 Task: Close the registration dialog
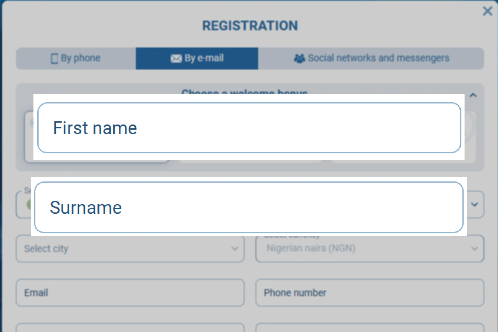(x=488, y=11)
